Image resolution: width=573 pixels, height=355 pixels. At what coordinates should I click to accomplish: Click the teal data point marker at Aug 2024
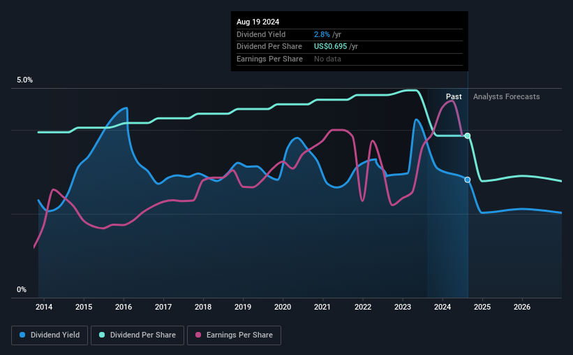click(468, 136)
